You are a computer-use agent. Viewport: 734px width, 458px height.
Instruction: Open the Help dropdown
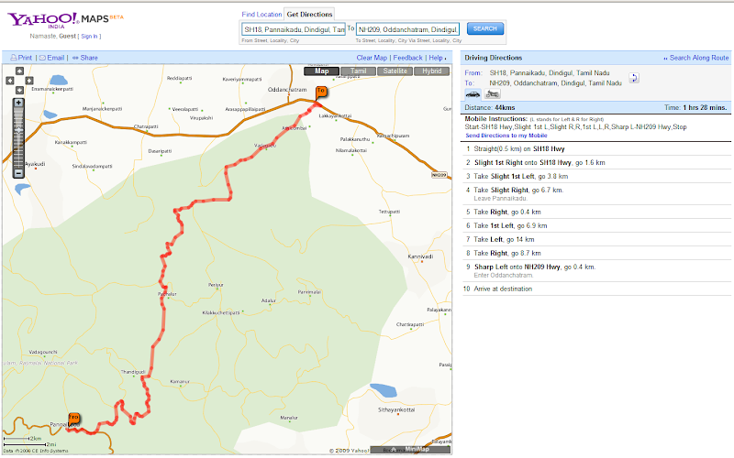point(438,58)
